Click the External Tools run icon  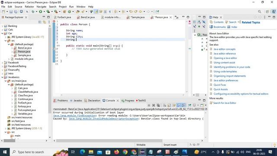click(x=56, y=12)
